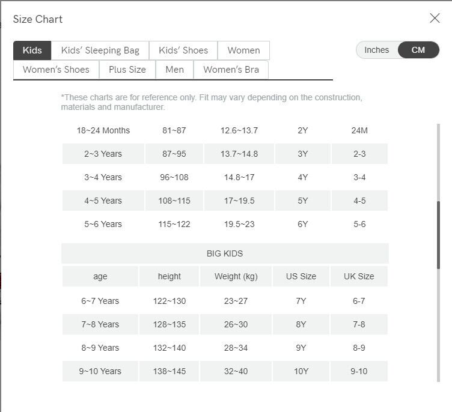Select the 9~10 Years age cell
Viewport: 452px width, 412px height.
tap(100, 371)
